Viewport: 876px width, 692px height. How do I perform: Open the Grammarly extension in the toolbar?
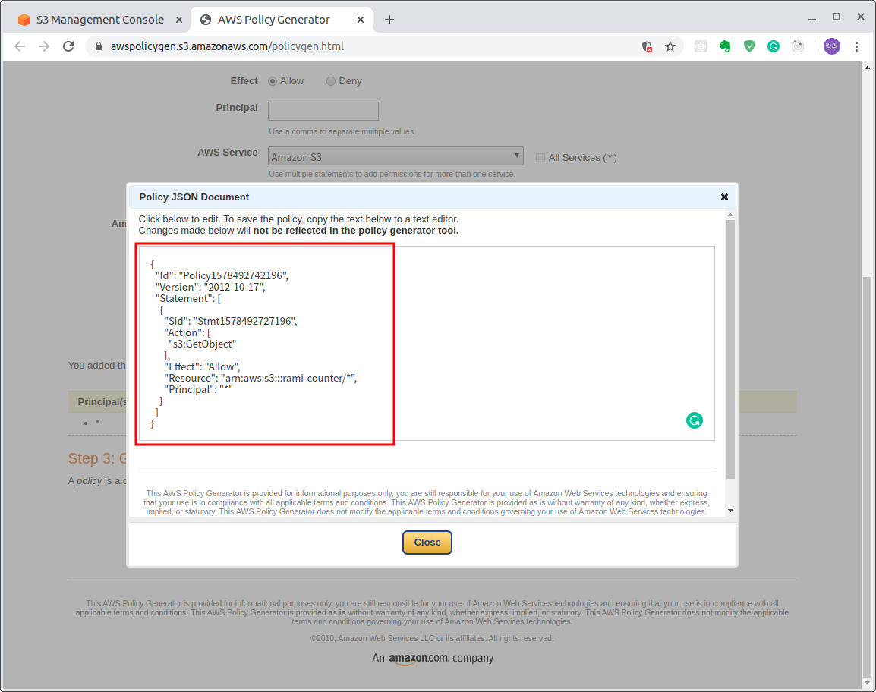click(x=774, y=46)
